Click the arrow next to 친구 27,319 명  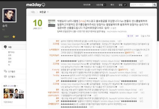tap(17, 86)
